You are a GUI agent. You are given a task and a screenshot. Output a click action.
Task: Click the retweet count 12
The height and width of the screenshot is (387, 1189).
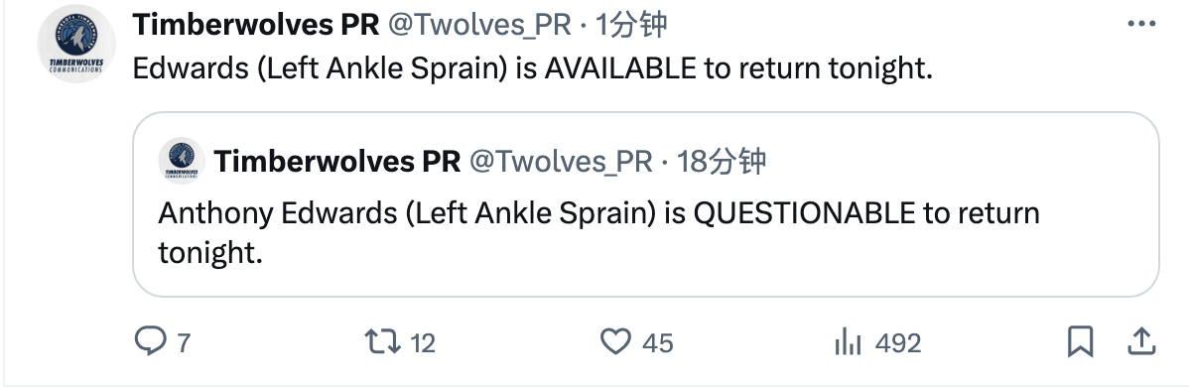click(423, 343)
